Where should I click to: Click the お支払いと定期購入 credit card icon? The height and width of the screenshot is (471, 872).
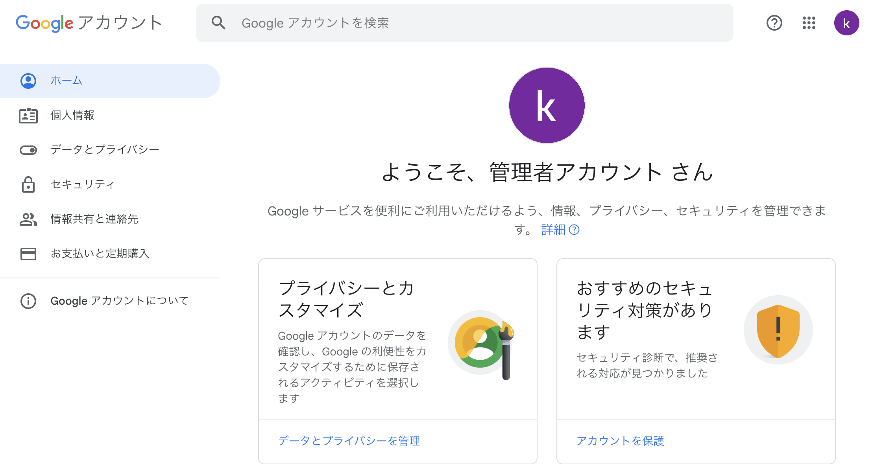tap(28, 254)
